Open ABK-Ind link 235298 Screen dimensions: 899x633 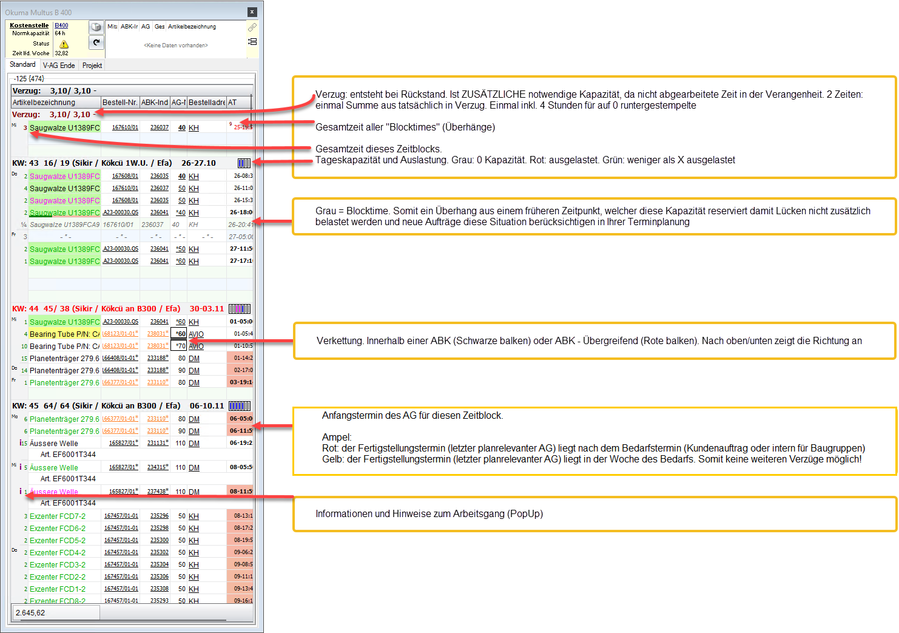click(x=160, y=528)
